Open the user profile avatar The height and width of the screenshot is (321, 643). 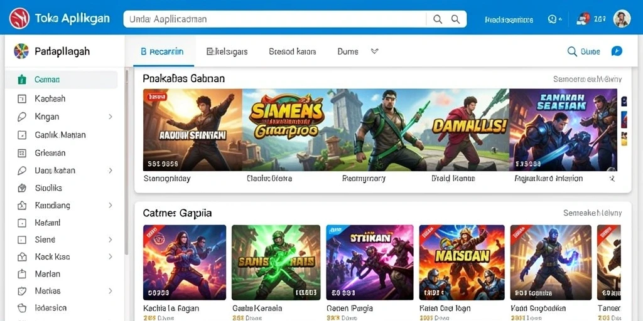pos(622,18)
